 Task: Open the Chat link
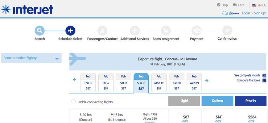[239, 5]
